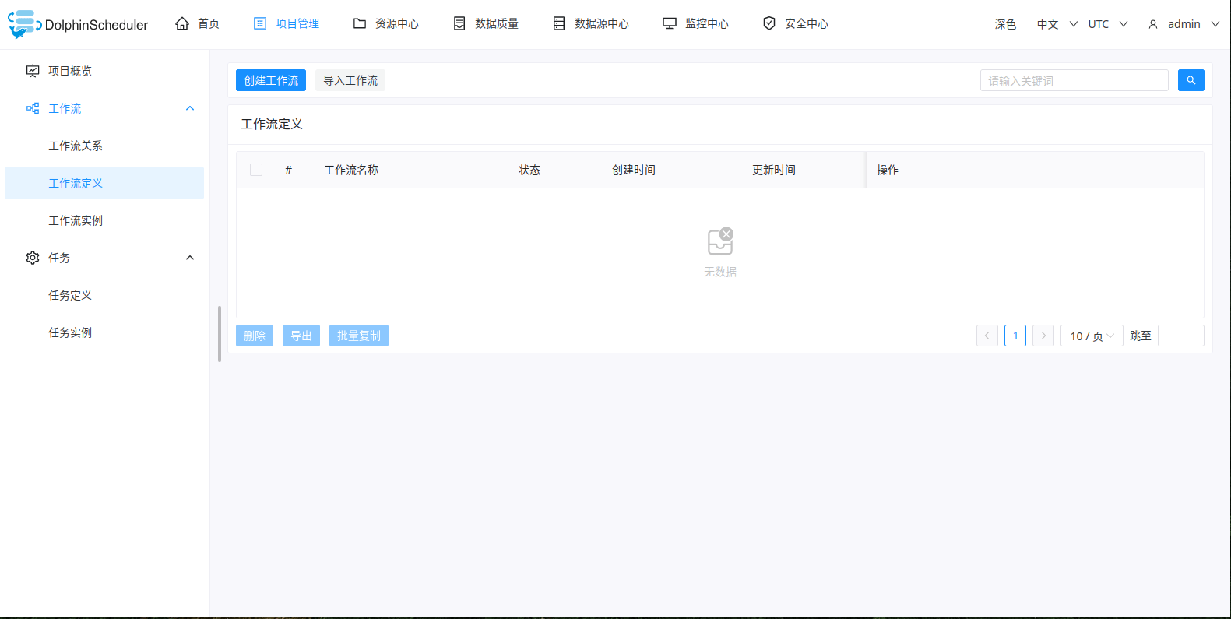Open the 工作流实例 menu item
The height and width of the screenshot is (619, 1231).
[x=76, y=220]
